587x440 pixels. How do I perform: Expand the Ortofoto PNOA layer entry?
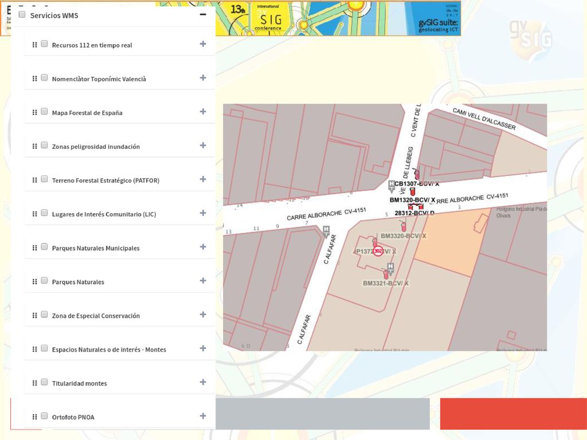tap(203, 416)
